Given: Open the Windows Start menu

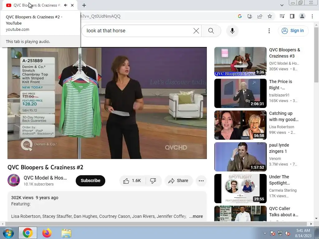Looking at the screenshot, I should pyautogui.click(x=8, y=233).
